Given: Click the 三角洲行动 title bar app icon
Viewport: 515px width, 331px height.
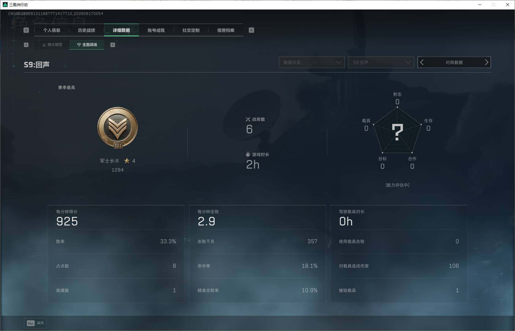Looking at the screenshot, I should point(5,5).
